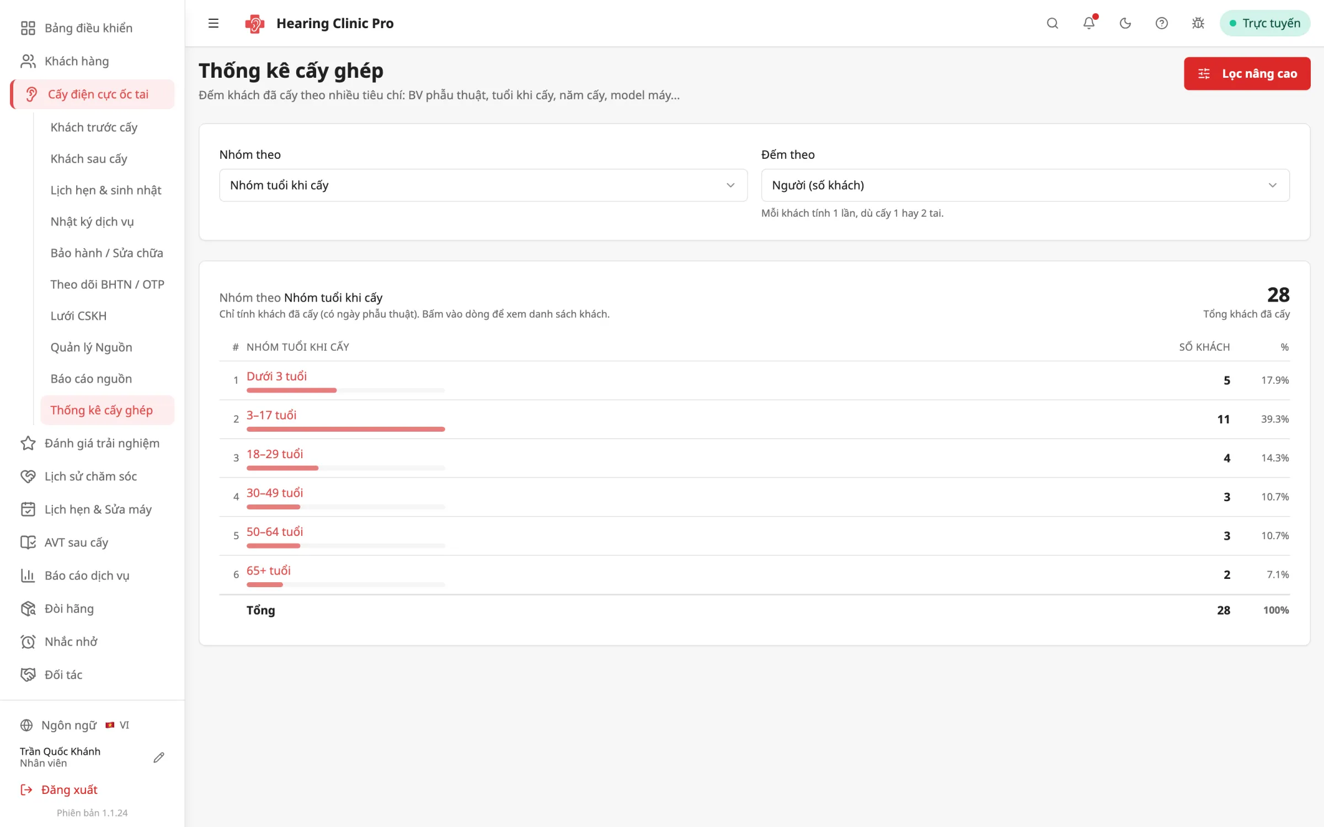Open the 50–64 tuổi group link

point(275,531)
